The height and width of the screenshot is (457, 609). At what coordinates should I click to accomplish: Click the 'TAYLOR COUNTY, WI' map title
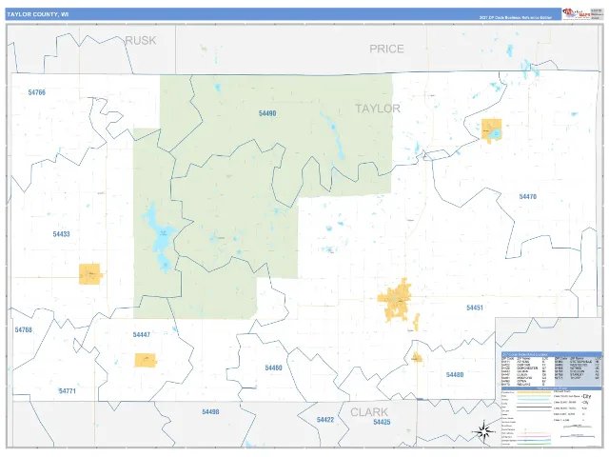click(x=38, y=14)
